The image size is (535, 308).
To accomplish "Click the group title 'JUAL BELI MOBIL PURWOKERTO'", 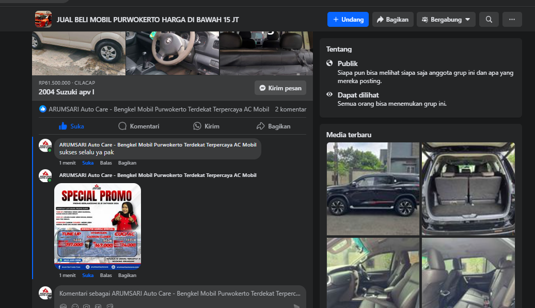I will 148,20.
